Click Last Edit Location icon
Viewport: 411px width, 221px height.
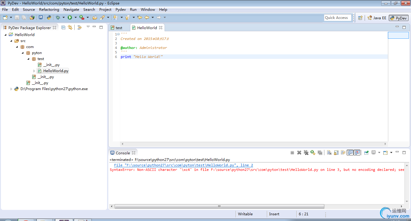click(140, 17)
